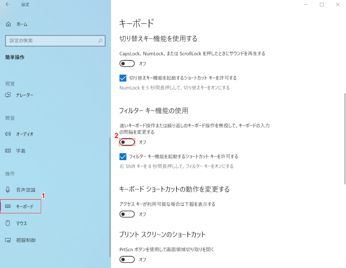Open the Home page icon in sidebar

click(x=8, y=24)
